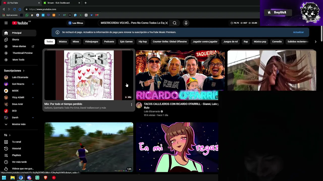Select the Podcasts filter chip

point(109,42)
